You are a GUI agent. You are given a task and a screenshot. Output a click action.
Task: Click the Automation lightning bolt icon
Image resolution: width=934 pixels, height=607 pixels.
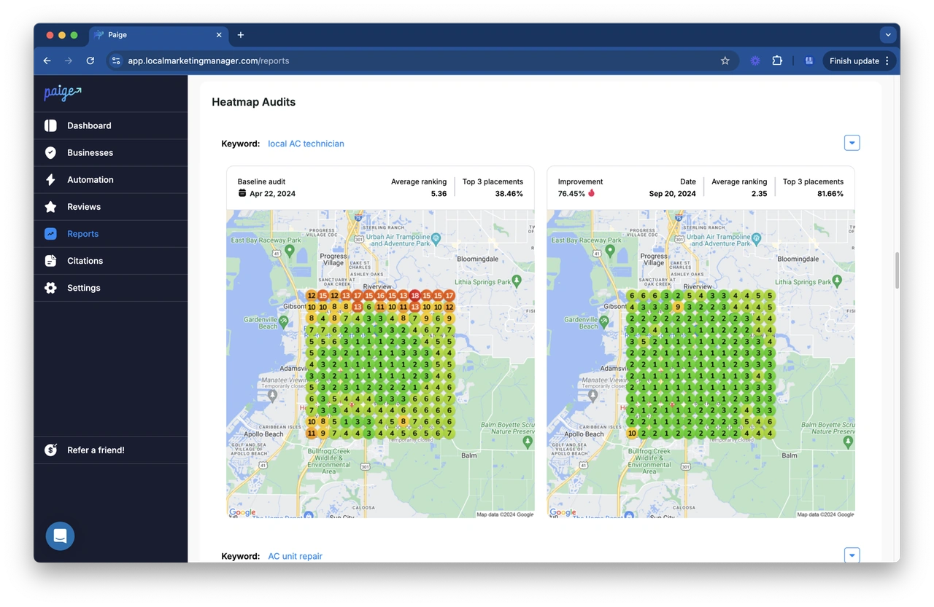pyautogui.click(x=50, y=179)
